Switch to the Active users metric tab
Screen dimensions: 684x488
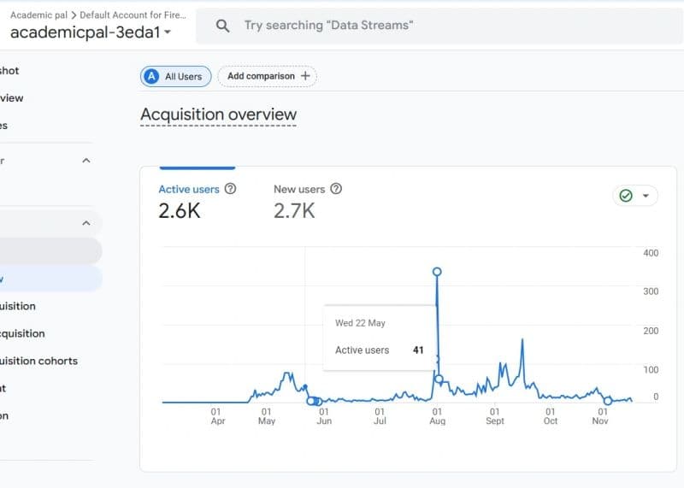pos(189,189)
